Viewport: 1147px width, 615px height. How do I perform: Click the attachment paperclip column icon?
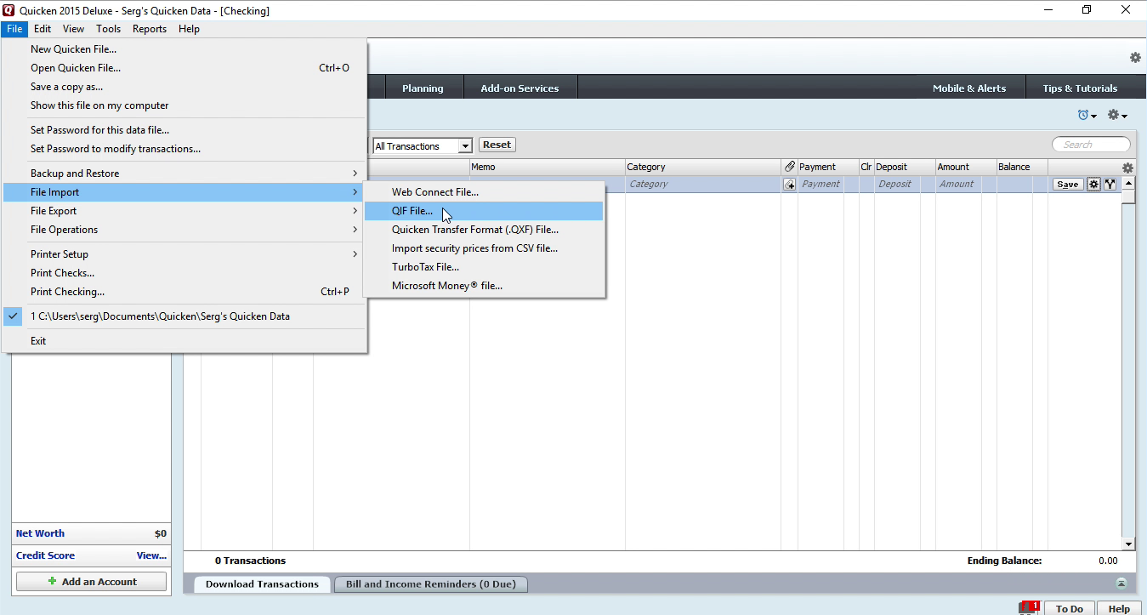click(789, 167)
